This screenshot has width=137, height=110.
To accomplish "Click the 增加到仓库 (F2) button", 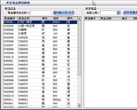I will click(64, 13).
